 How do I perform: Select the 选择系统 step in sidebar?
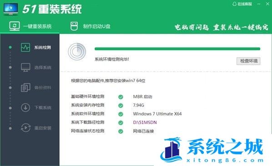[36, 67]
